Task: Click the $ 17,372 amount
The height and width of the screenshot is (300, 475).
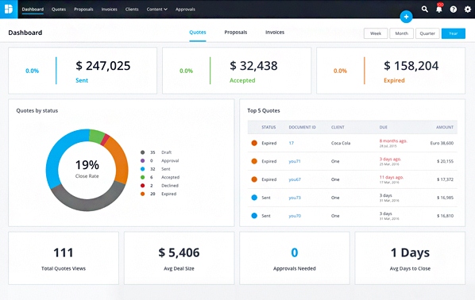Action: click(445, 179)
